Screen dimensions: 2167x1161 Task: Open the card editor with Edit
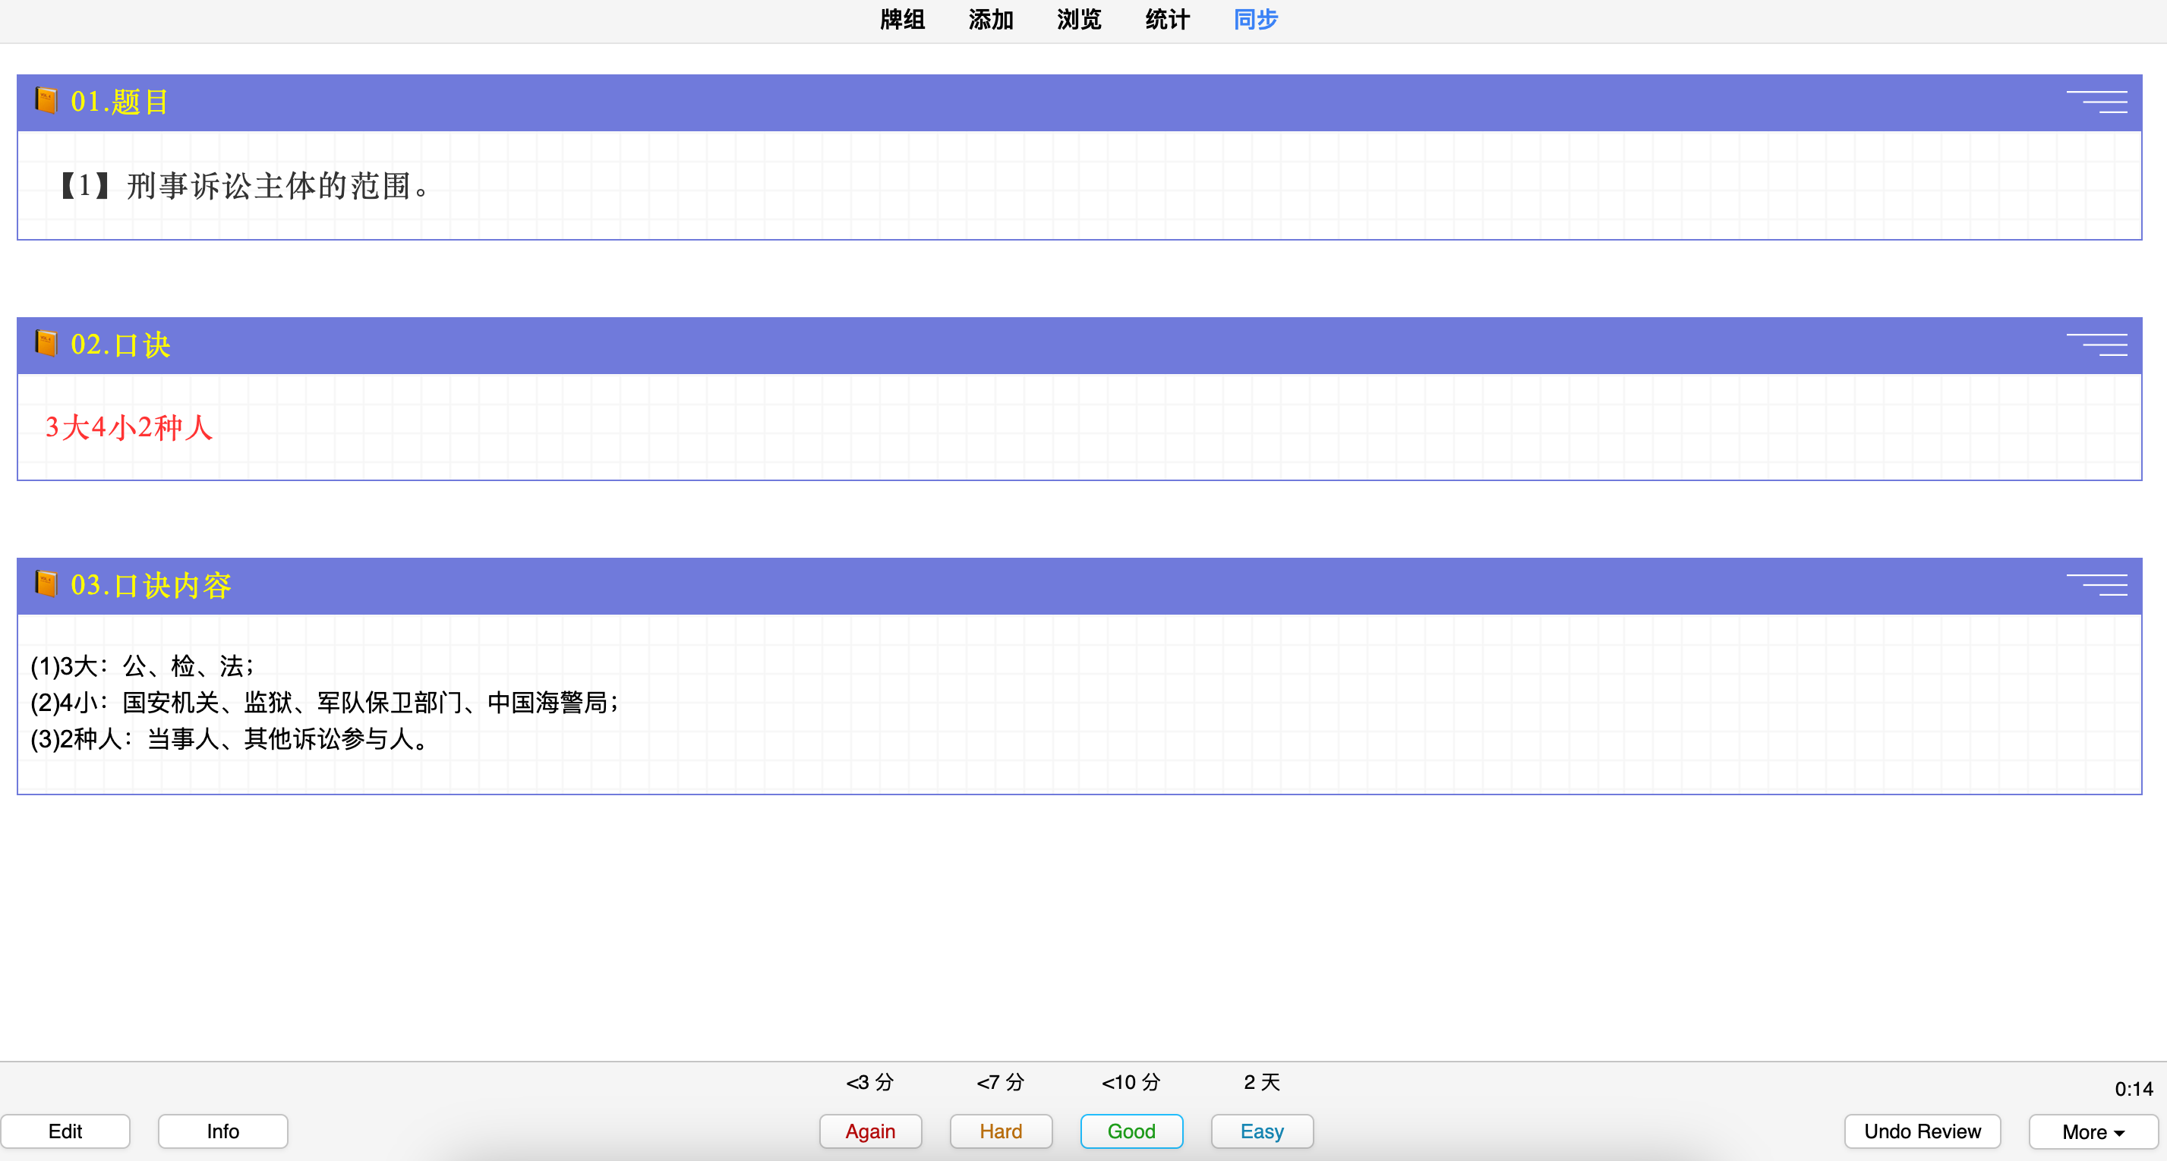[x=65, y=1131]
